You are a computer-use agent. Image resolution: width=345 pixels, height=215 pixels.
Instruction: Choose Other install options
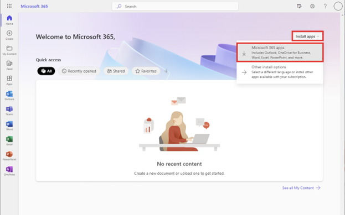(280, 72)
